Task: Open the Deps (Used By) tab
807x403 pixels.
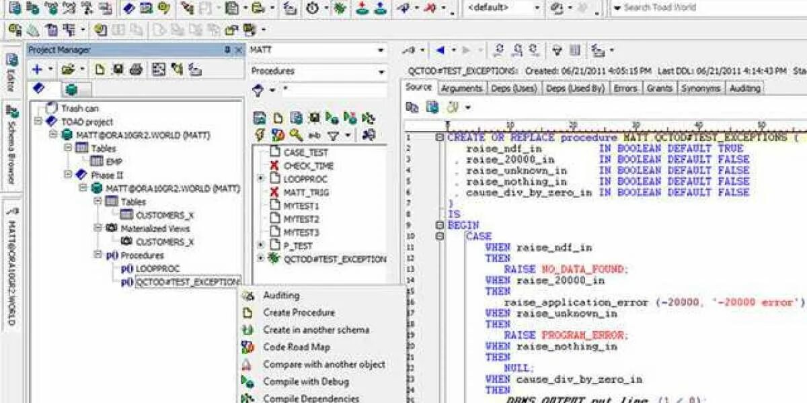Action: pos(575,88)
